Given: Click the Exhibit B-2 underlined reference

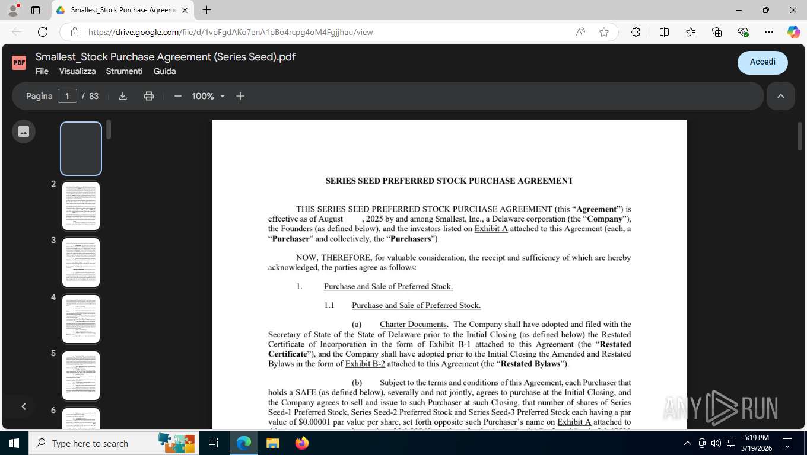Looking at the screenshot, I should click(x=365, y=364).
